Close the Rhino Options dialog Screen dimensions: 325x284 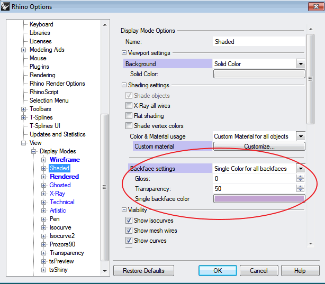(x=315, y=7)
